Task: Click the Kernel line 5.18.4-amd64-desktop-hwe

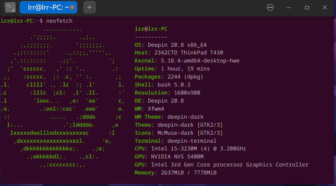Action: [187, 61]
